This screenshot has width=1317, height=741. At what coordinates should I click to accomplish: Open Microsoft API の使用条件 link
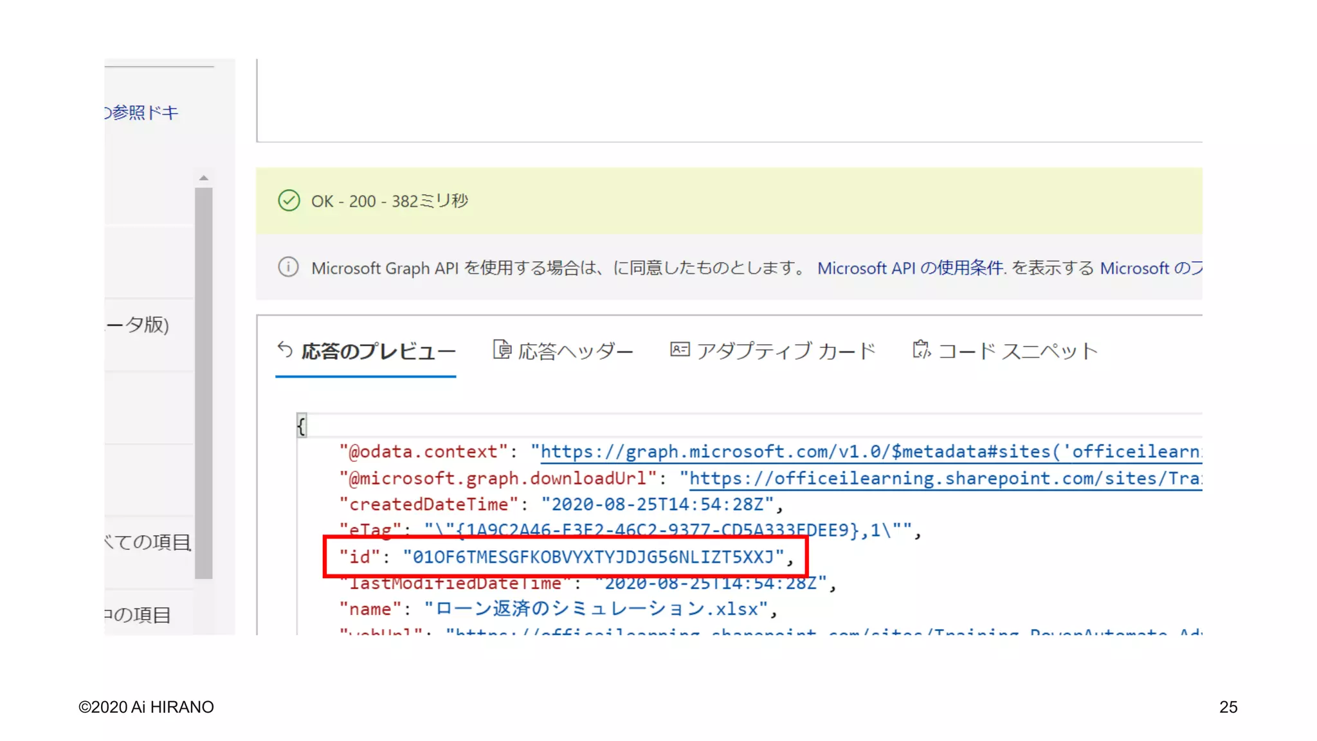[909, 268]
